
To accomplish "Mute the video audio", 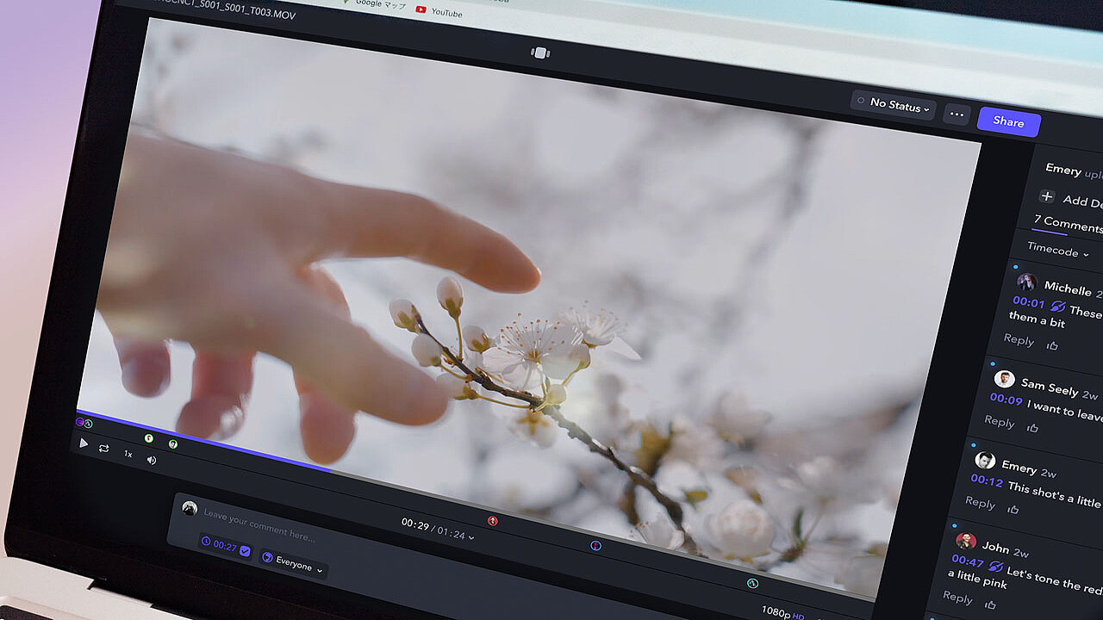I will (x=152, y=460).
